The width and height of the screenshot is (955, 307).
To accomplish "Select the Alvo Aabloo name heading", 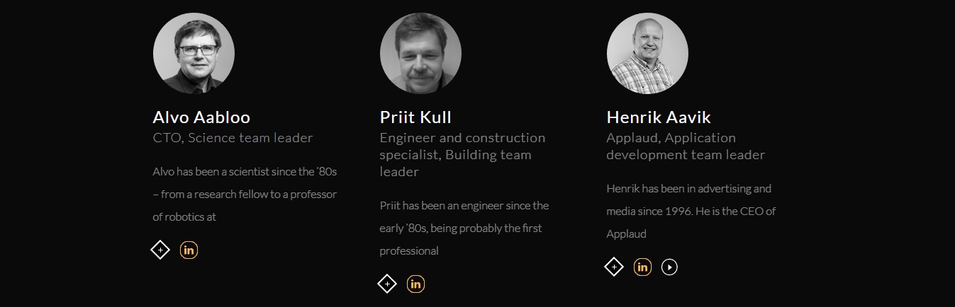I will (x=201, y=117).
